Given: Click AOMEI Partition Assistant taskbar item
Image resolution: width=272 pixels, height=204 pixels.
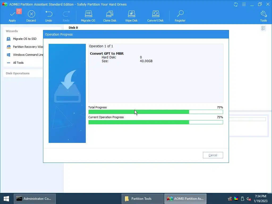Looking at the screenshot, I should (x=185, y=199).
